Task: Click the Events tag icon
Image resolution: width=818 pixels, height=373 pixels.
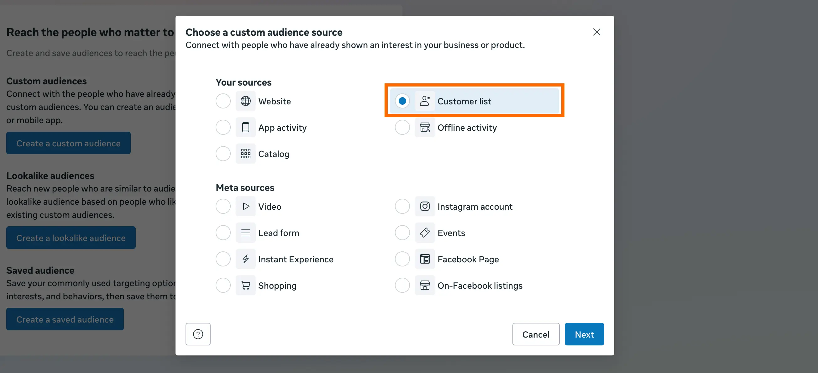Action: [425, 233]
